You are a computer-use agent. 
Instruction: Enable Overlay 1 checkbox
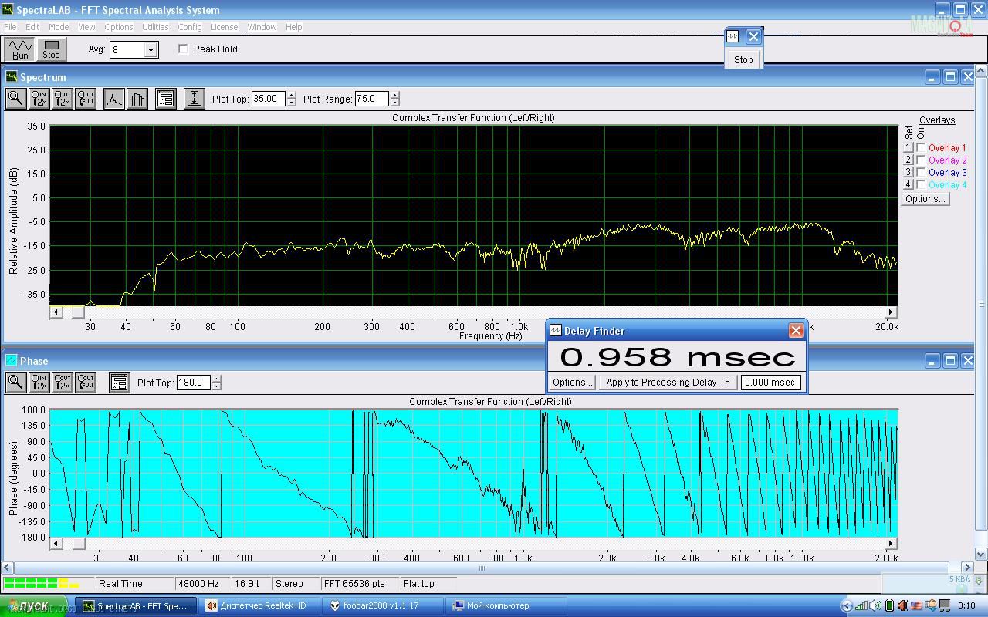pos(921,148)
